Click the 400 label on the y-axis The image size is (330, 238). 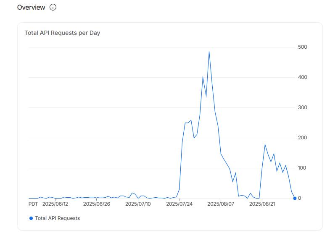coord(303,77)
